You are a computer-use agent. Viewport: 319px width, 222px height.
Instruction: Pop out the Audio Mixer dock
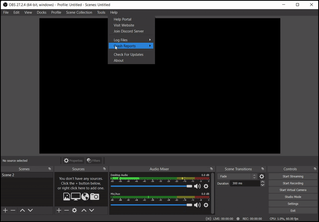coord(211,169)
